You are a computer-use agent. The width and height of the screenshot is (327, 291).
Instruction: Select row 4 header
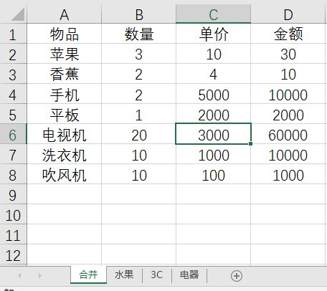[x=13, y=94]
